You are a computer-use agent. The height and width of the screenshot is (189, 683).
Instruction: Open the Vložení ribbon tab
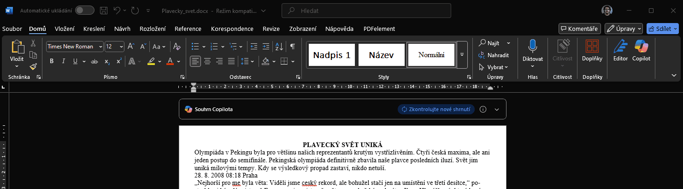65,29
